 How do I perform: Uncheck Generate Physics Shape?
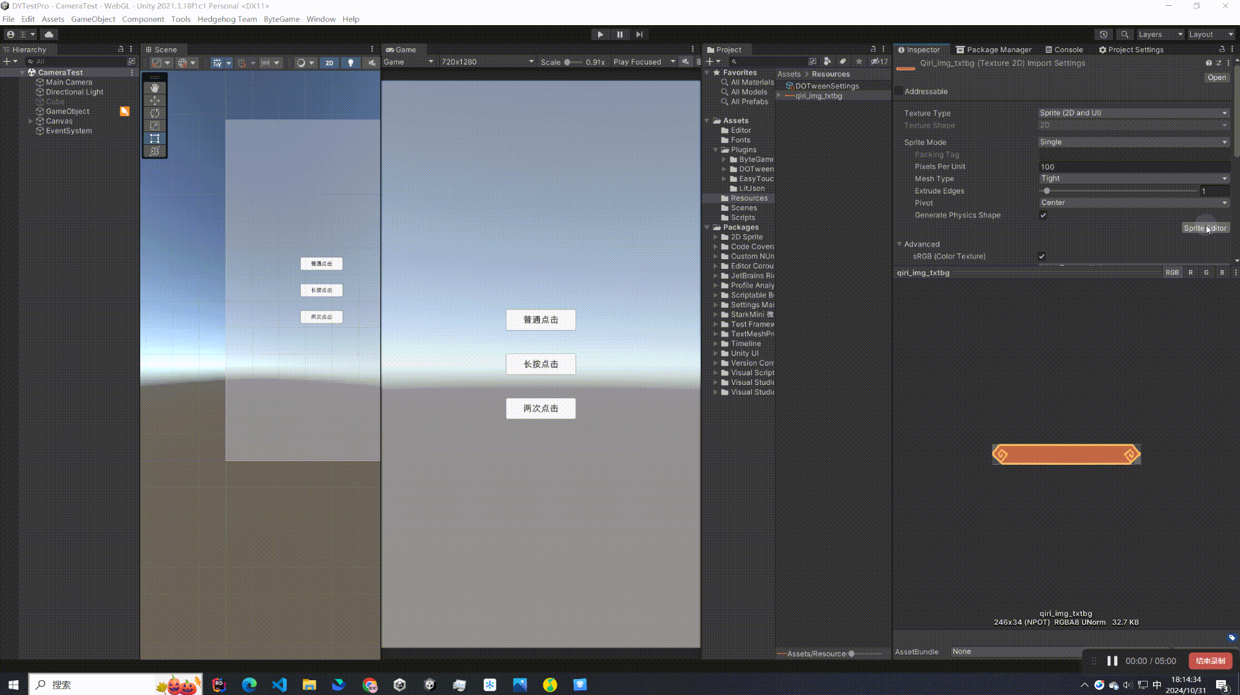1043,215
